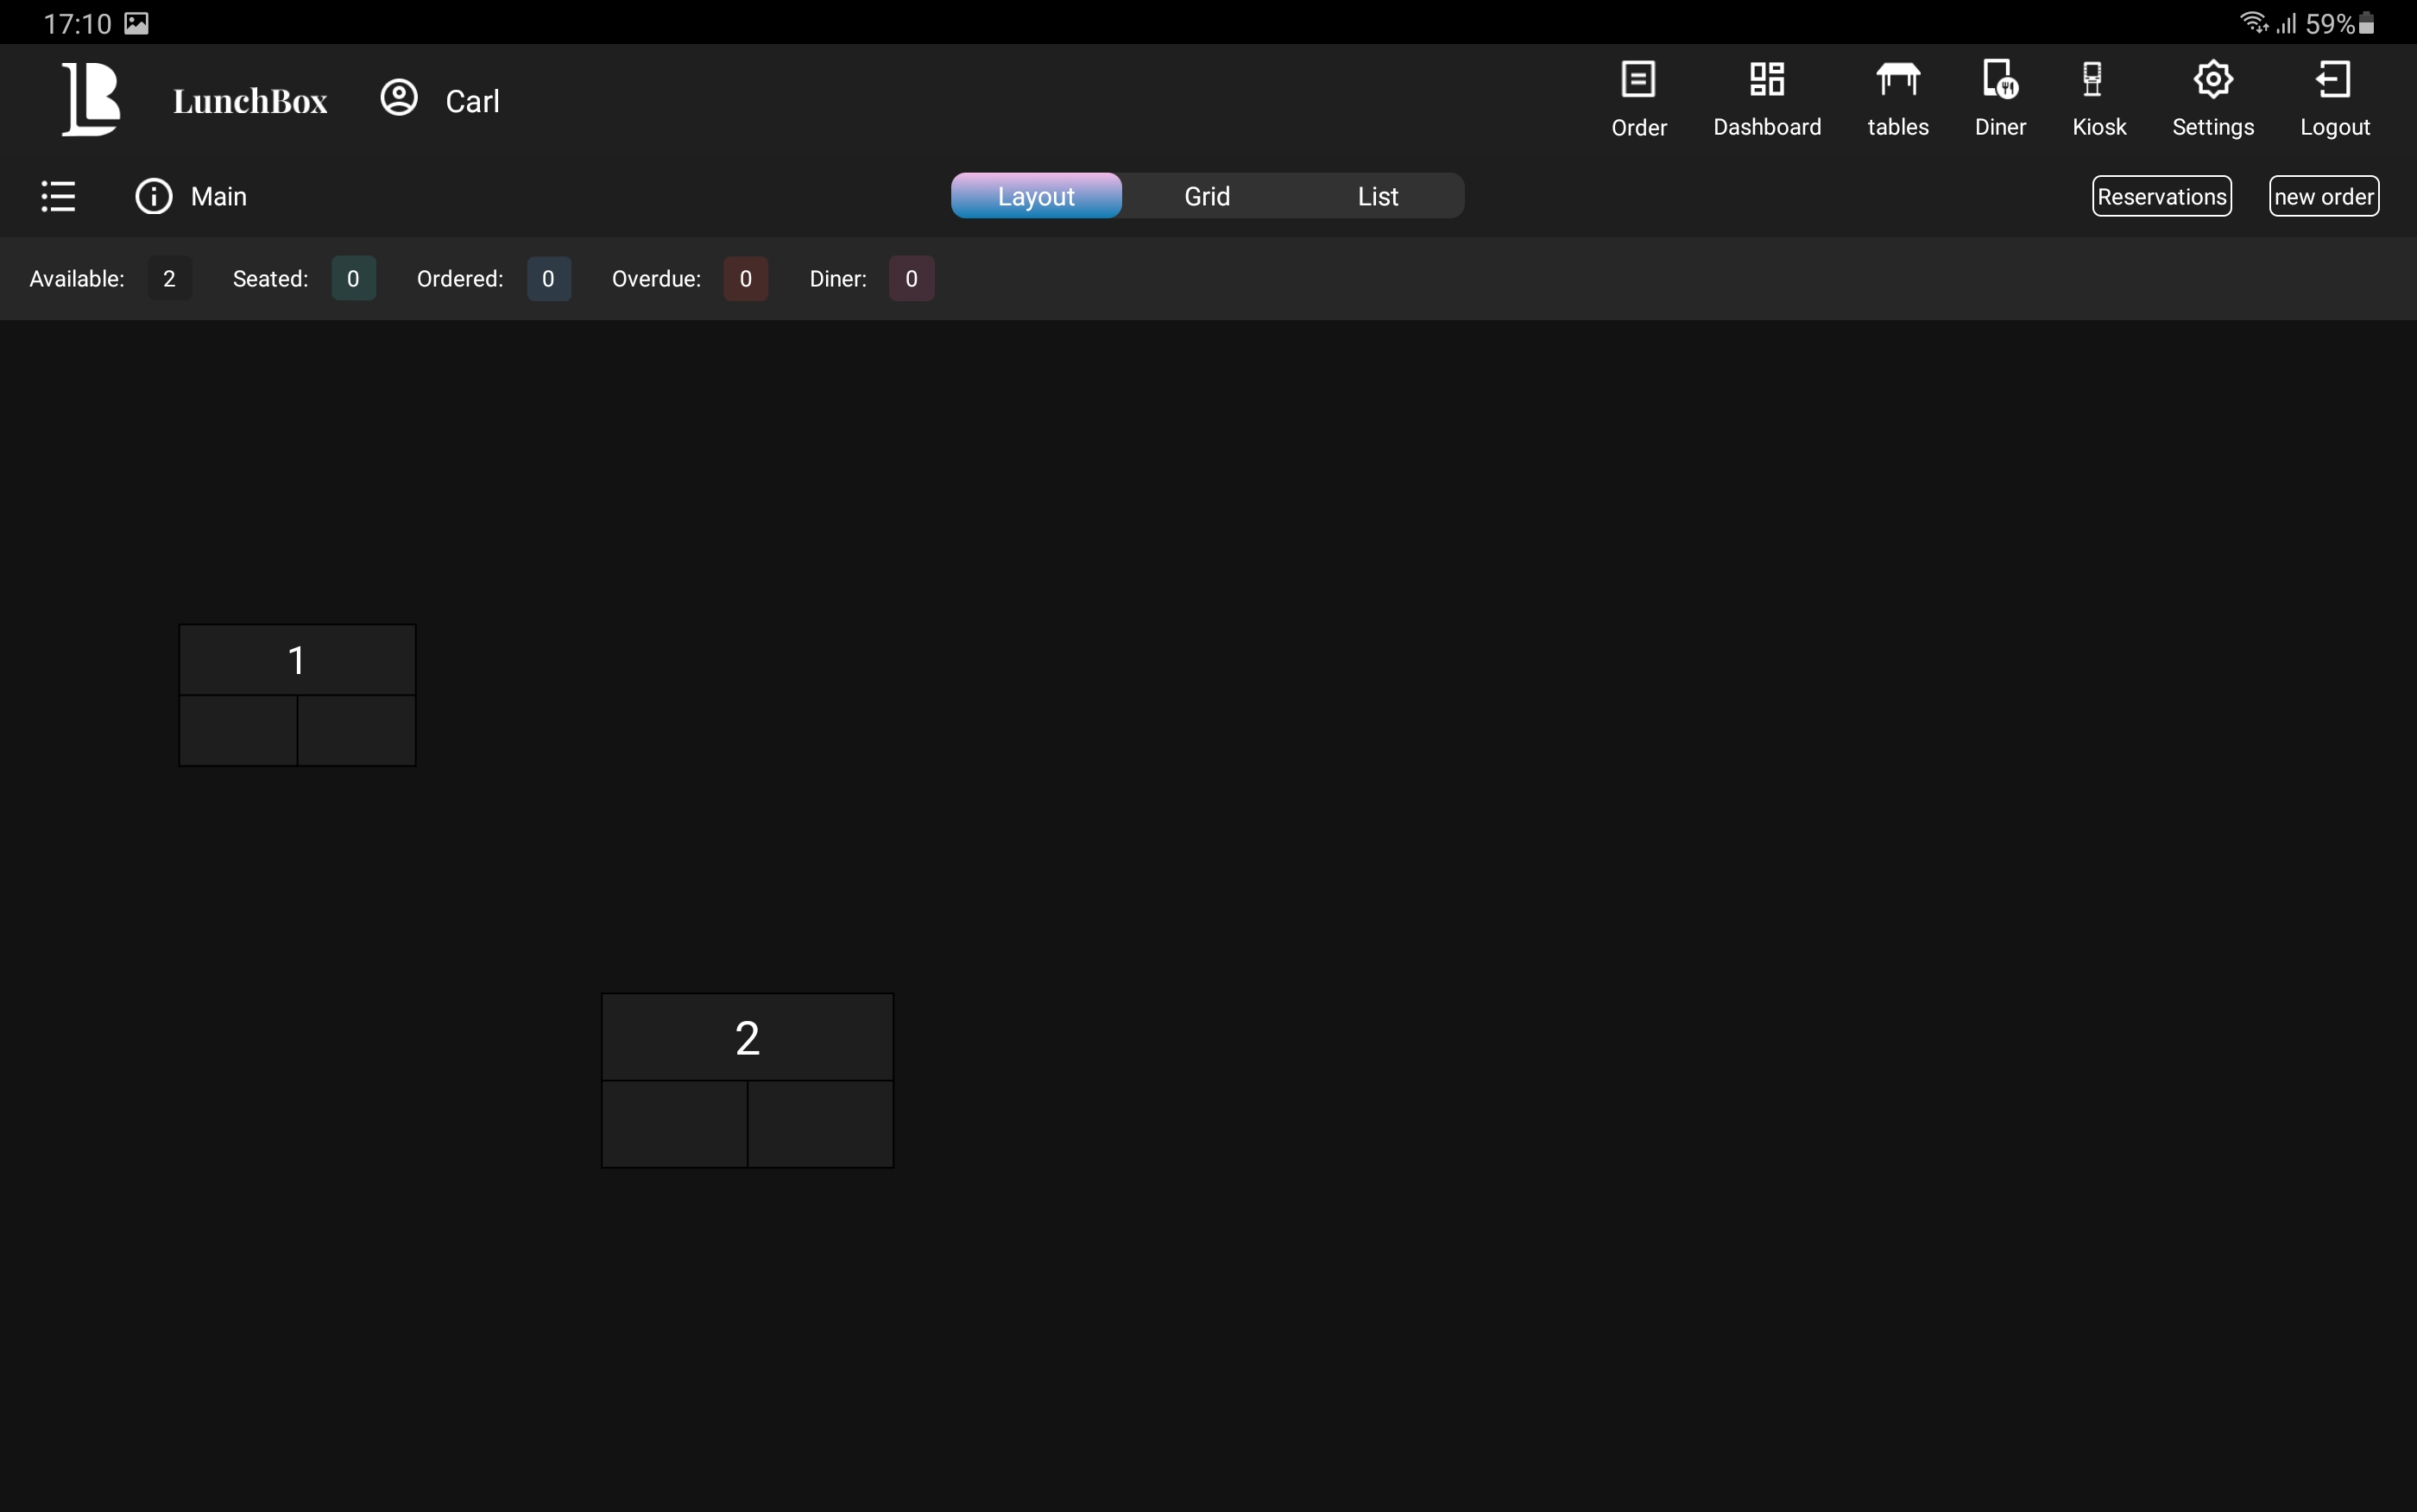Click the LunchBox logo
2417x1512 pixels.
[x=91, y=98]
